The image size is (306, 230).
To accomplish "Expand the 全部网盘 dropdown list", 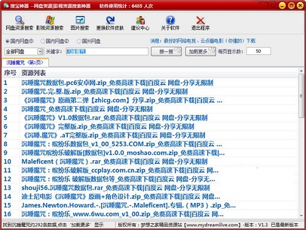I will (40, 51).
